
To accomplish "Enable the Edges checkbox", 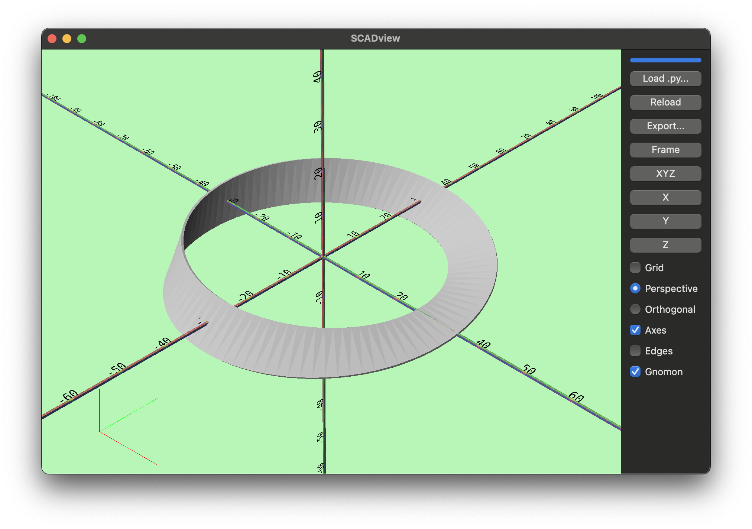I will click(635, 351).
